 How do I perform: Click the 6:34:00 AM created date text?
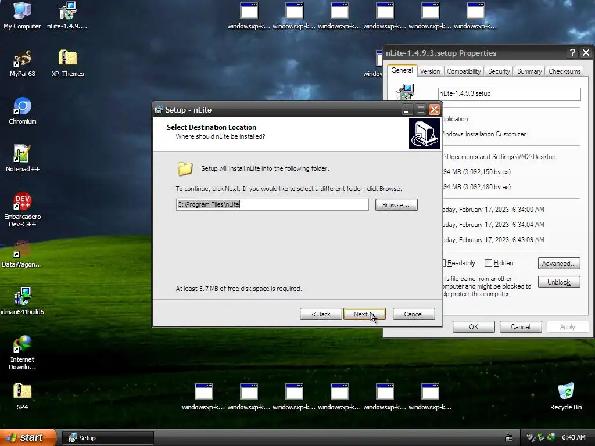pos(494,209)
